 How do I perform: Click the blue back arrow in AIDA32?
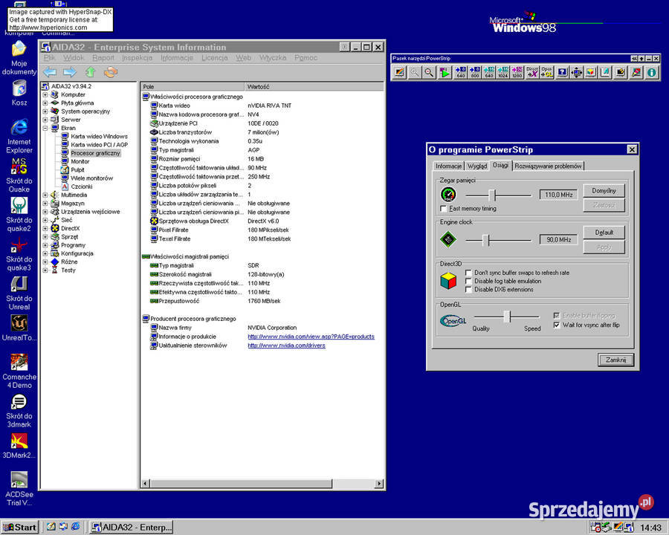click(x=50, y=72)
